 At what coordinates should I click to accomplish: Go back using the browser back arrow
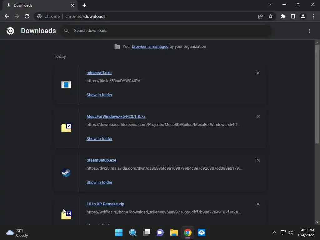[x=7, y=16]
